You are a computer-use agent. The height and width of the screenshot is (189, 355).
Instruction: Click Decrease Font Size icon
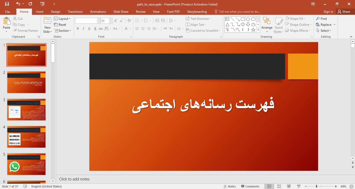(x=122, y=21)
